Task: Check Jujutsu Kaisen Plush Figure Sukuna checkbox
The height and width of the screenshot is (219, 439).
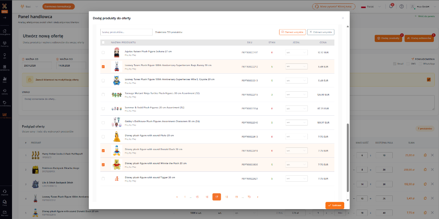Action: coord(103,52)
